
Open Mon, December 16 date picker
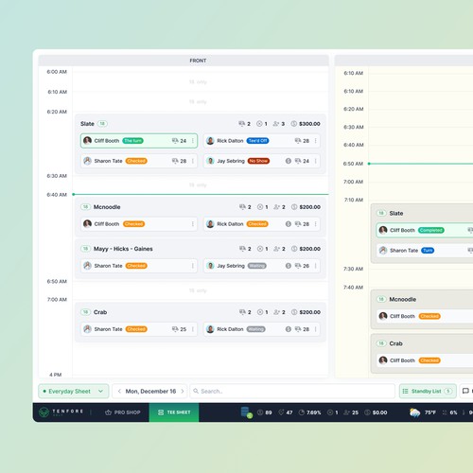tap(150, 391)
